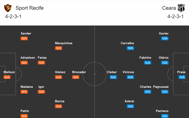Select player Sander on the pitch
Screen dimensions: 189x118
(26, 33)
